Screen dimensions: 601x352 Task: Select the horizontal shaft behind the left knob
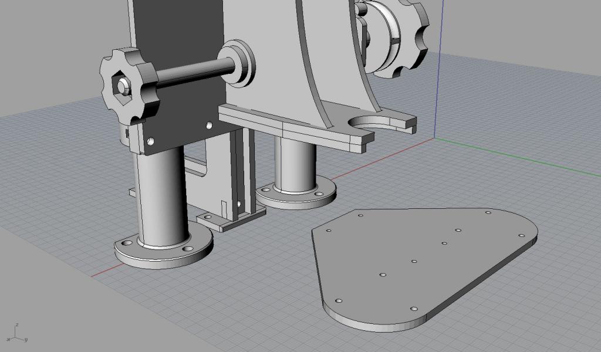[188, 70]
